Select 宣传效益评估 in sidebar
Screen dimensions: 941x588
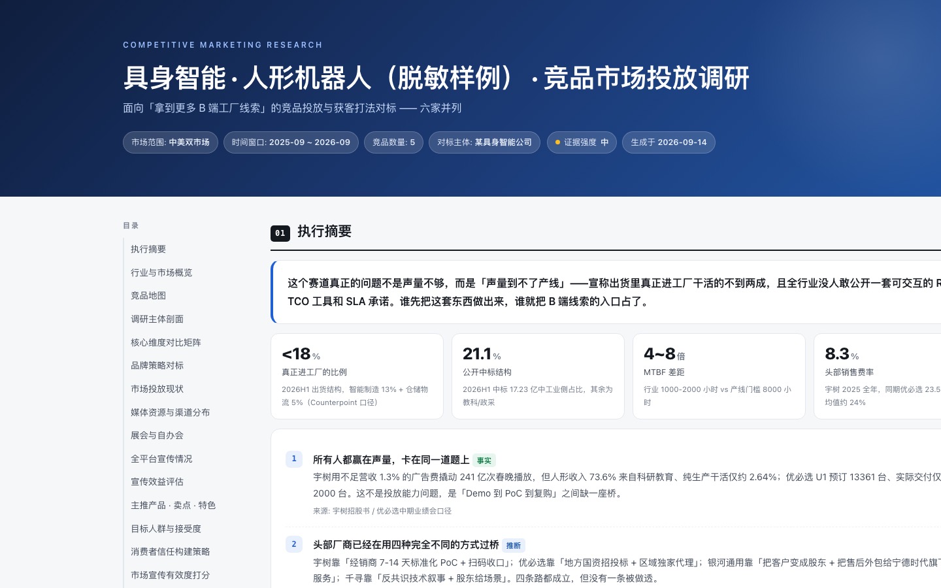[x=157, y=482]
